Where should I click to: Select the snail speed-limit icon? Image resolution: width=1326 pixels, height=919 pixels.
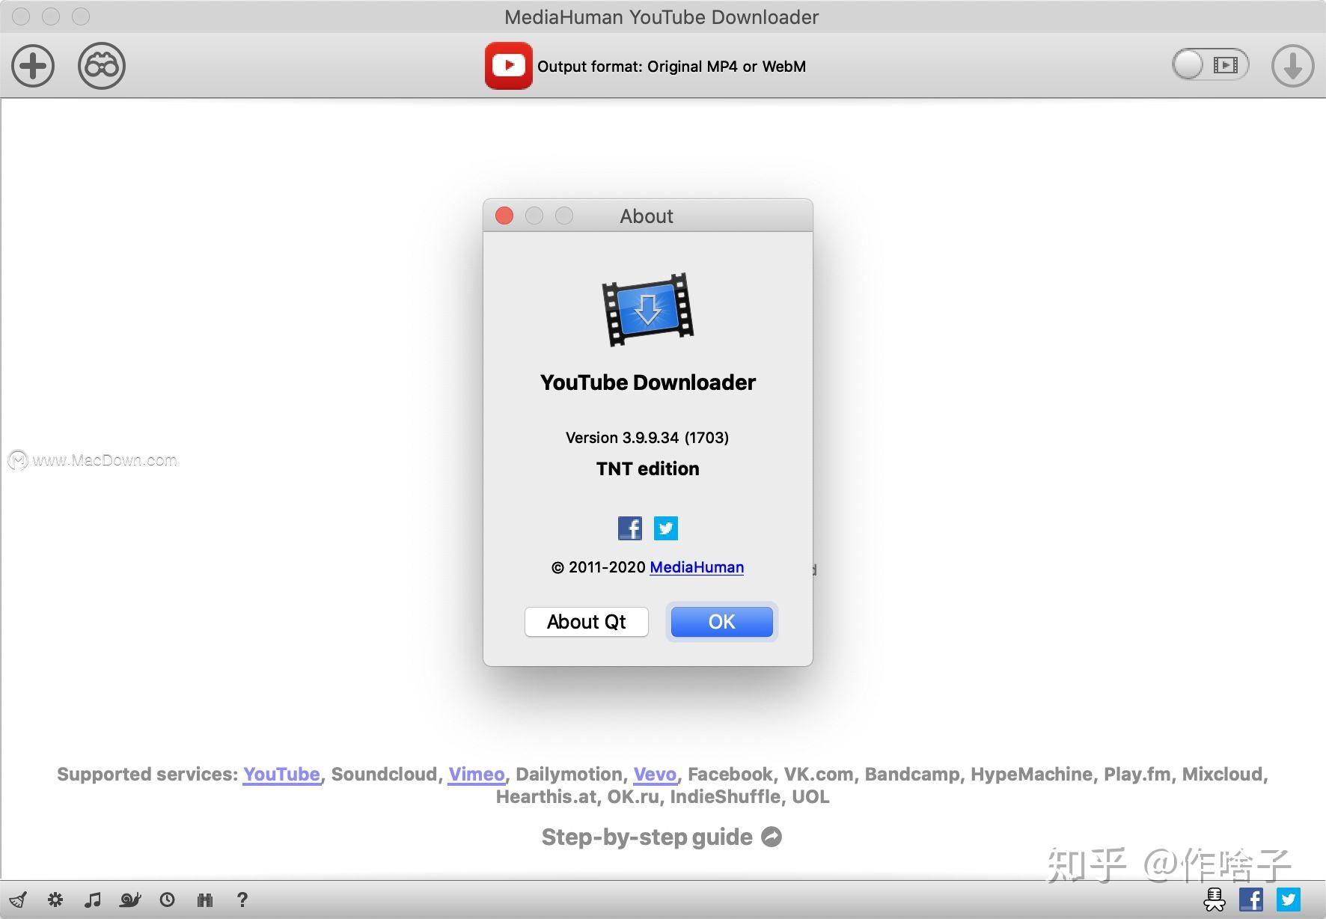[x=130, y=900]
